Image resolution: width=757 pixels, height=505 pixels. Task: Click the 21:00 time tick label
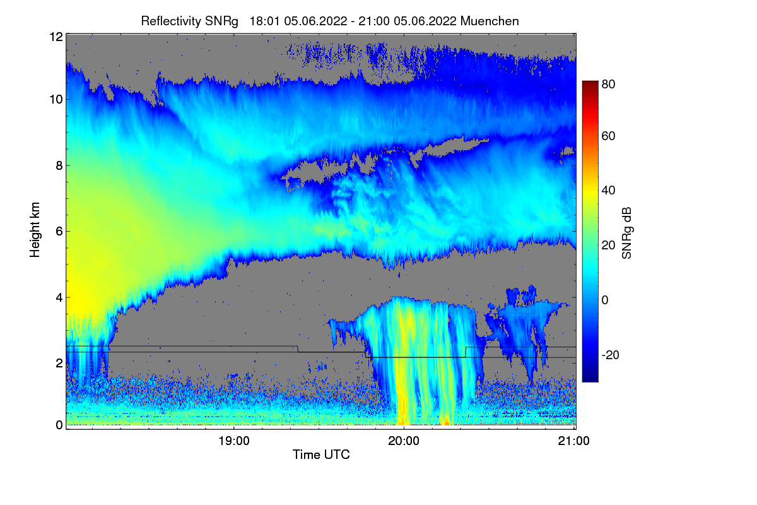point(574,441)
